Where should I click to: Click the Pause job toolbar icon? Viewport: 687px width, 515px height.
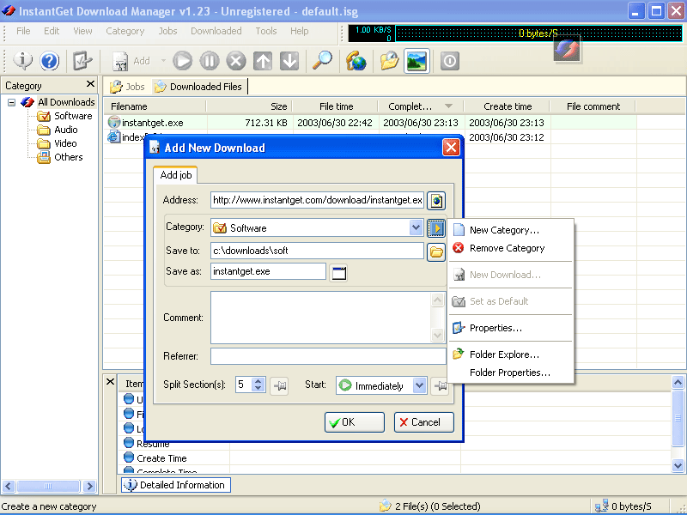[x=210, y=61]
